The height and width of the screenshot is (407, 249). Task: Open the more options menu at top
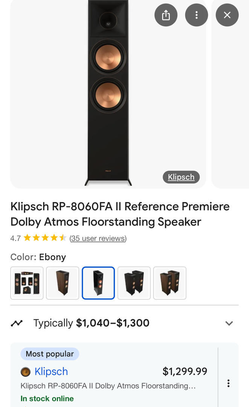tap(196, 15)
